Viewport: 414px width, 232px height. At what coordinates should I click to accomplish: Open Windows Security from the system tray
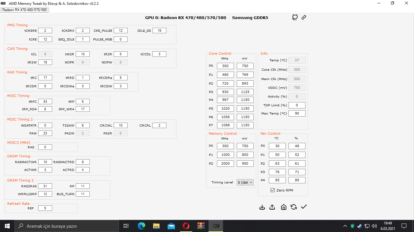pyautogui.click(x=352, y=226)
